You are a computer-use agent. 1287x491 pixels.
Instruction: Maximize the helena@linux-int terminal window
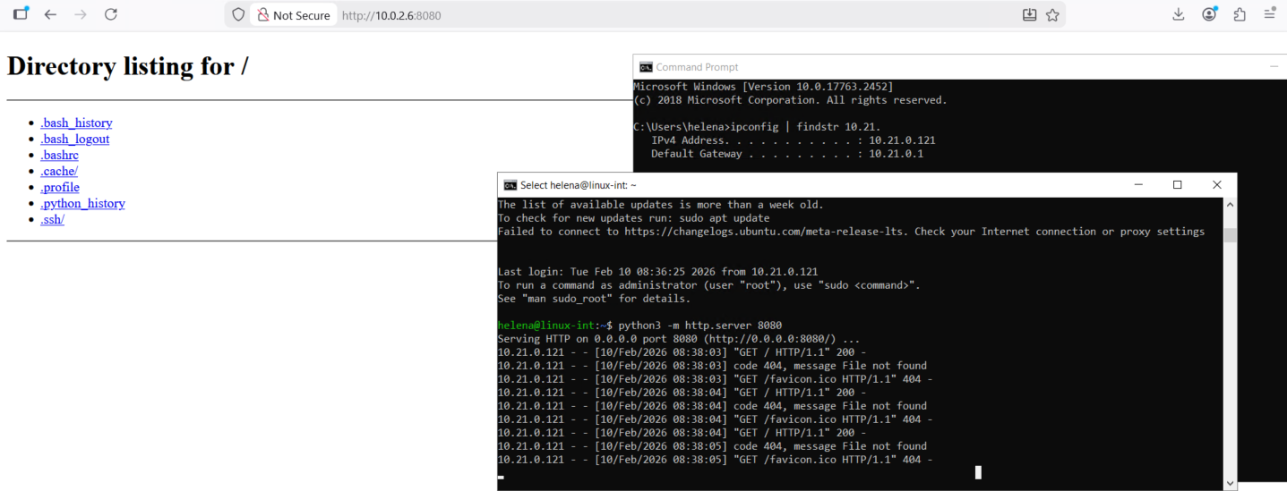tap(1177, 184)
